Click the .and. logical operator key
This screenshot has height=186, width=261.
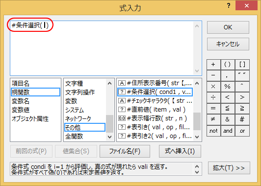point(228,131)
